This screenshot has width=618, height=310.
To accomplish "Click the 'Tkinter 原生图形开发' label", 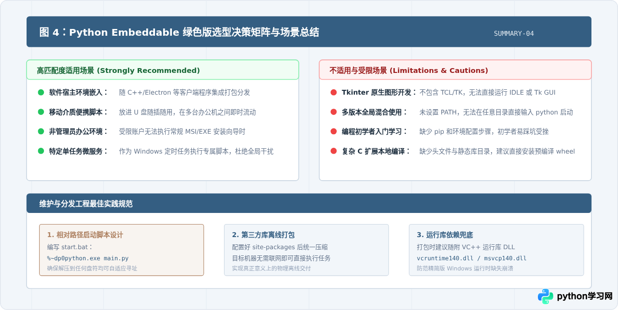I will pyautogui.click(x=377, y=92).
